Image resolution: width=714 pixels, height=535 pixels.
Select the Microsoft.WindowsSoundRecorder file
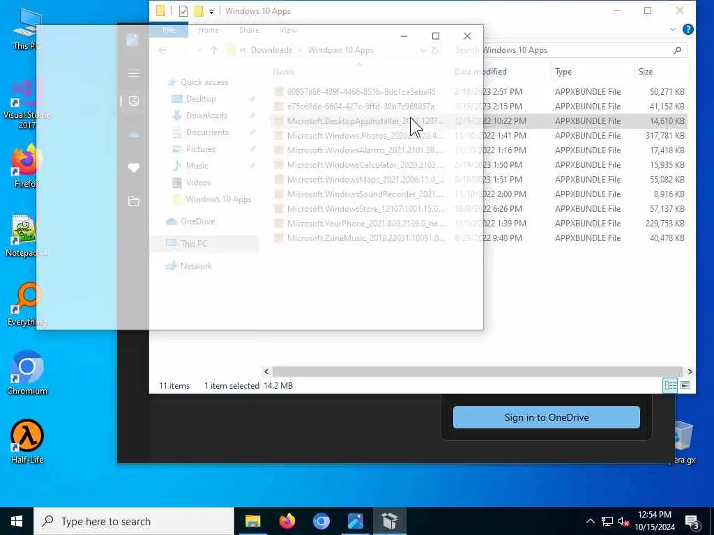pos(479,194)
